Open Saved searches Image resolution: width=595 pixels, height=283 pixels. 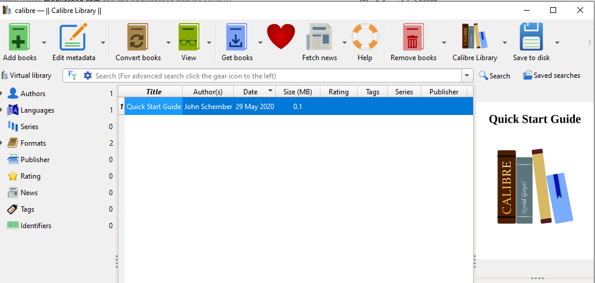click(x=552, y=75)
